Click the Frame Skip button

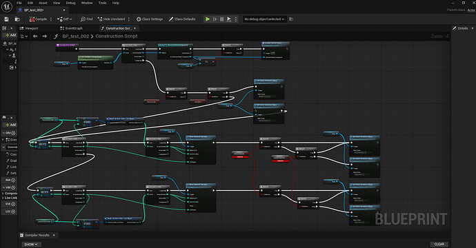coord(215,19)
